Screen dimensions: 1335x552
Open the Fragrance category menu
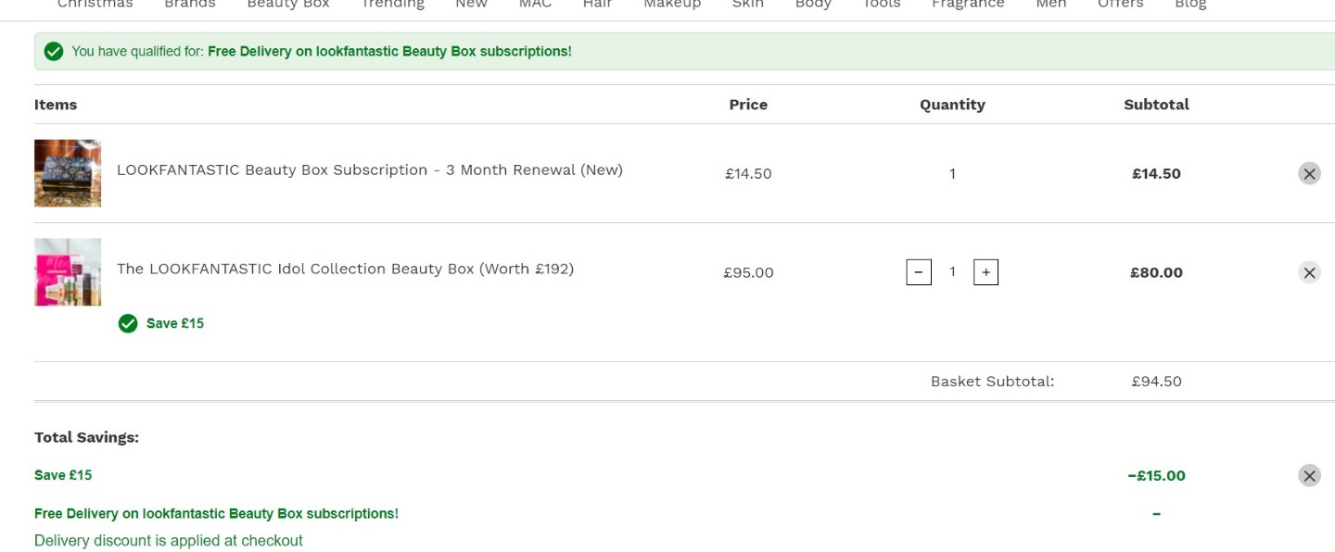[968, 4]
